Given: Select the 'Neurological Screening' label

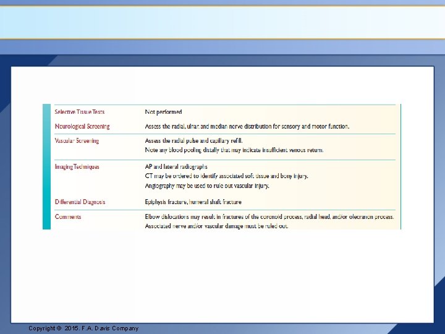Looking at the screenshot, I should coord(82,126).
